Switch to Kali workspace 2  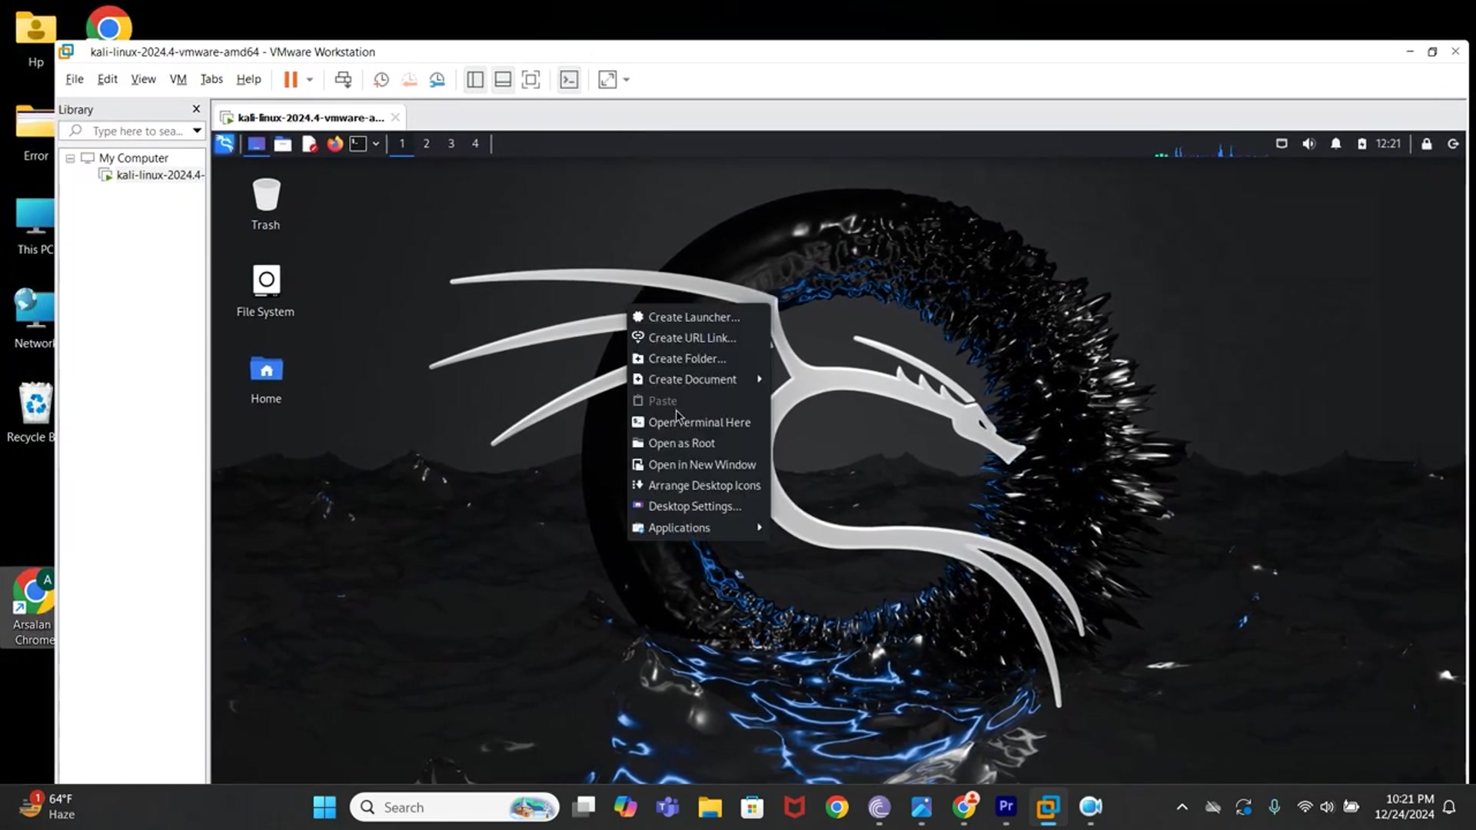tap(426, 144)
